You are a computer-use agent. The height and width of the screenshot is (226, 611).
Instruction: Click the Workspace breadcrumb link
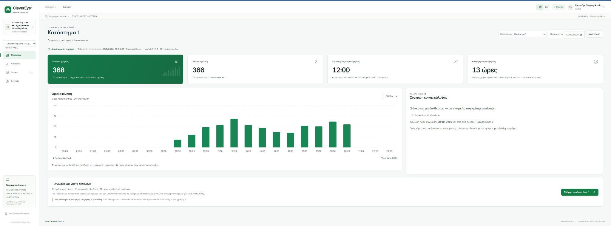[50, 7]
